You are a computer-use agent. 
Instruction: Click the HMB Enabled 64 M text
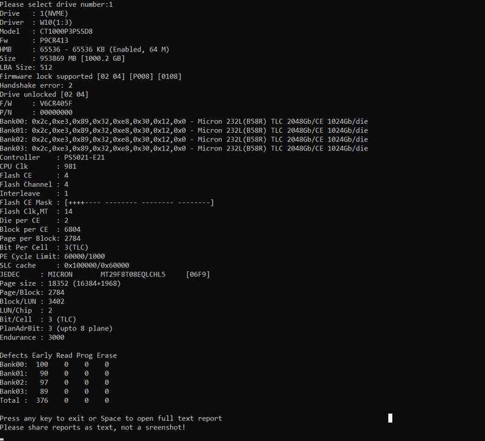(139, 50)
